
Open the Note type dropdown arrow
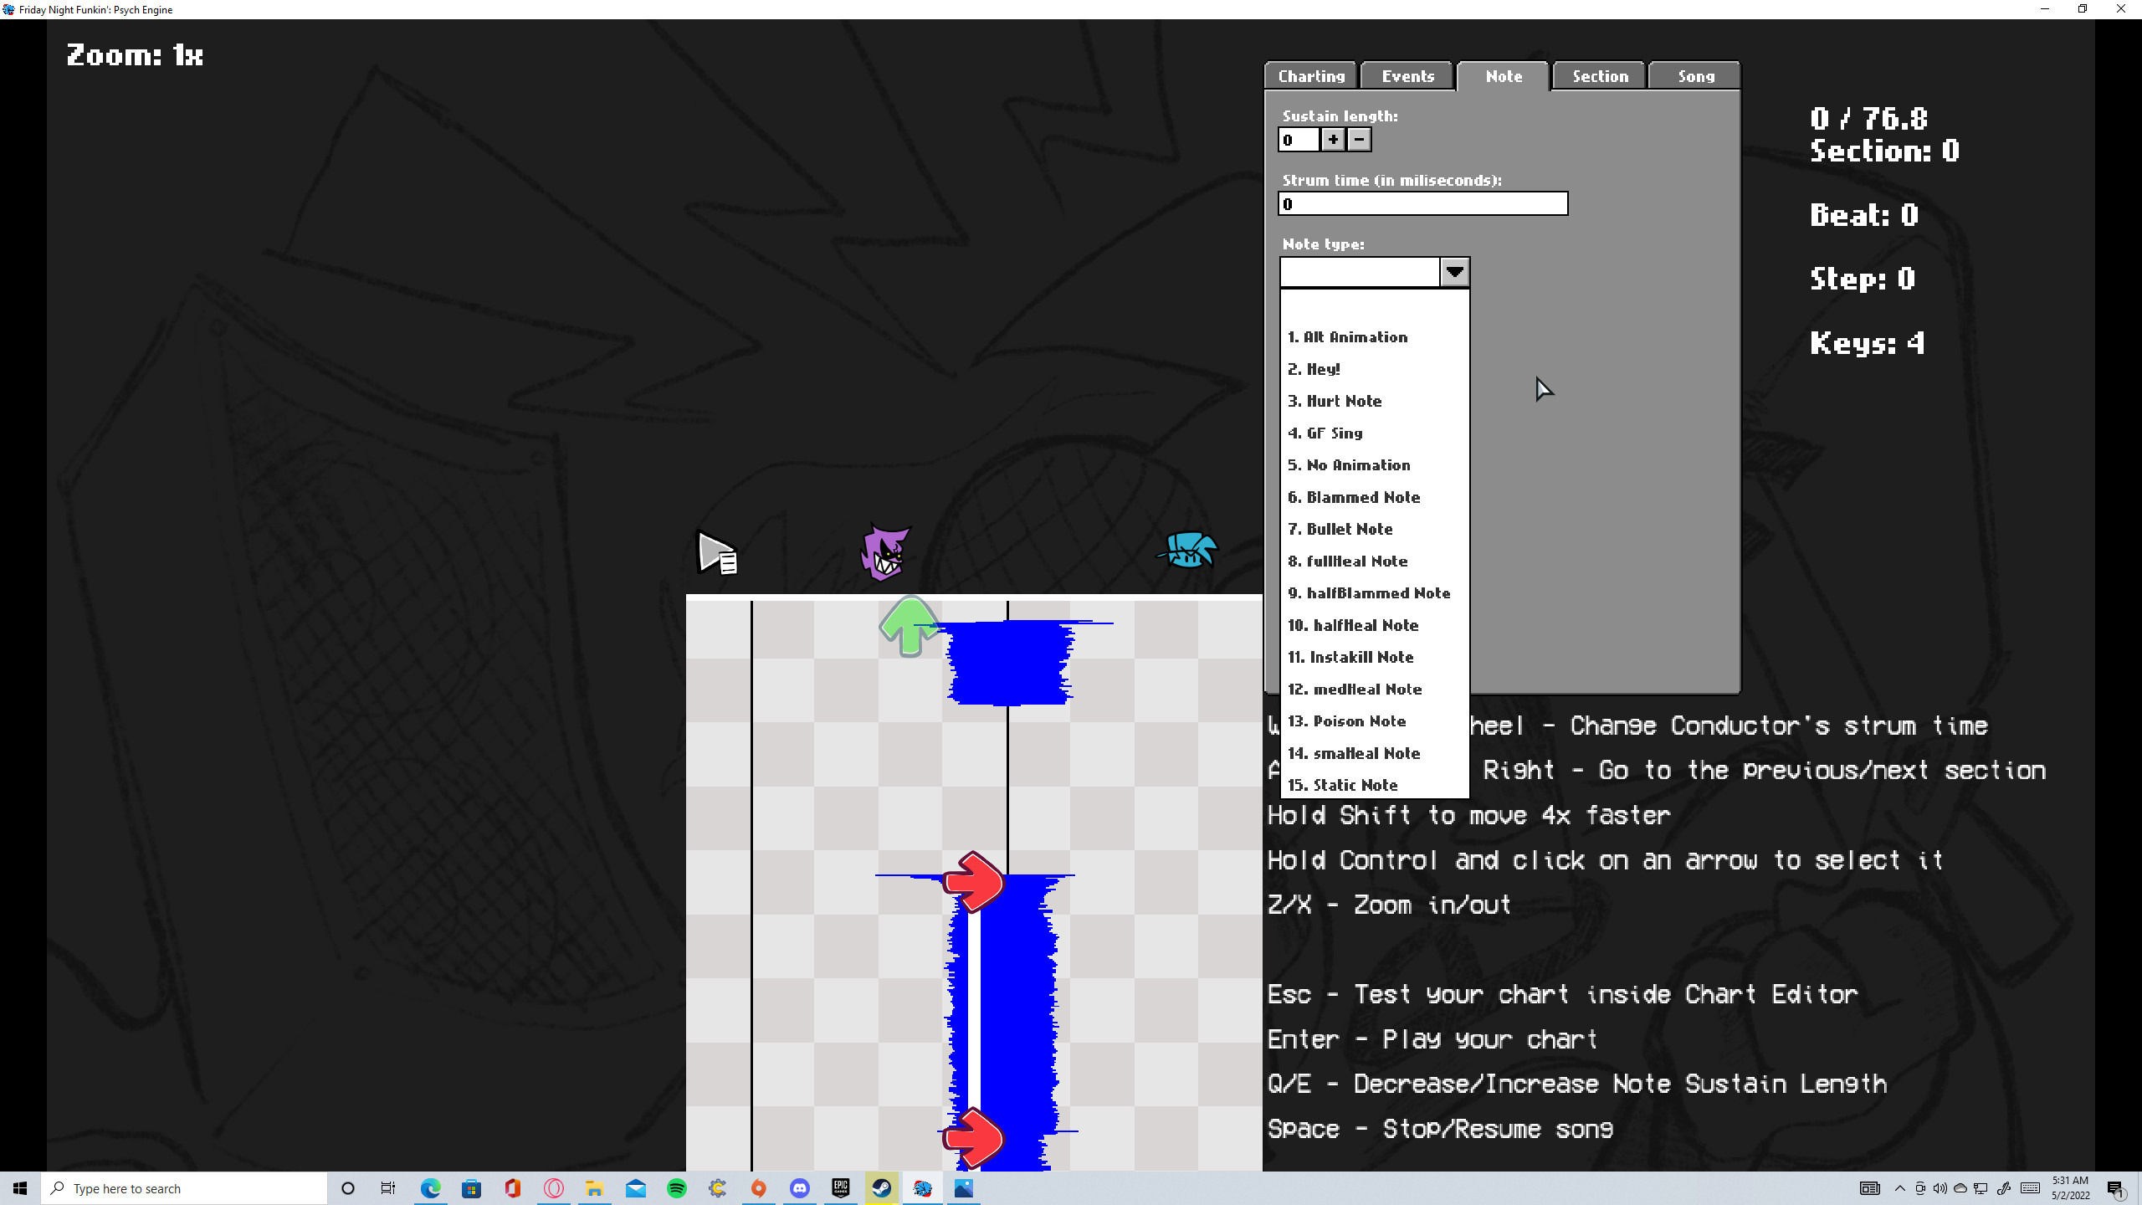[1455, 272]
